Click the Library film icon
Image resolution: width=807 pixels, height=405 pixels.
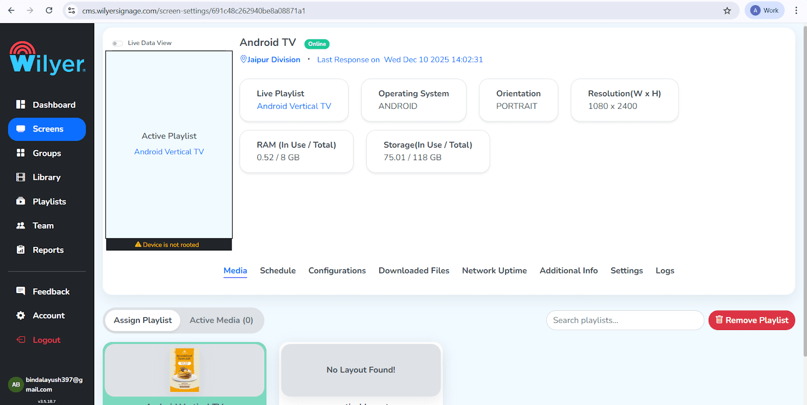tap(21, 177)
